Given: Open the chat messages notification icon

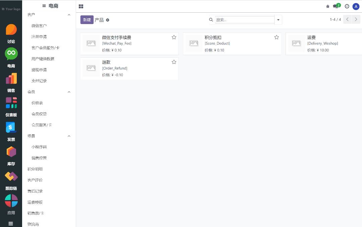Looking at the screenshot, I should [336, 6].
